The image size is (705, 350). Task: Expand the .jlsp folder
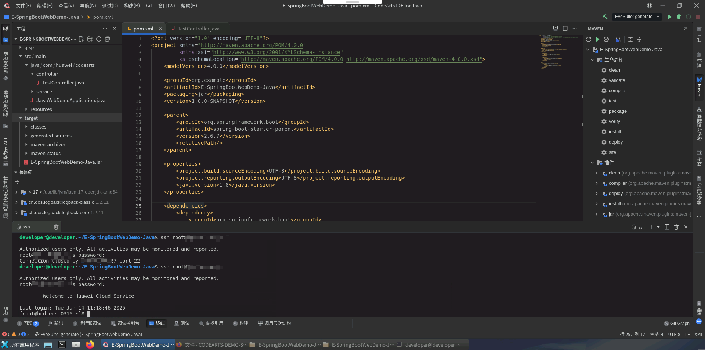pos(21,47)
